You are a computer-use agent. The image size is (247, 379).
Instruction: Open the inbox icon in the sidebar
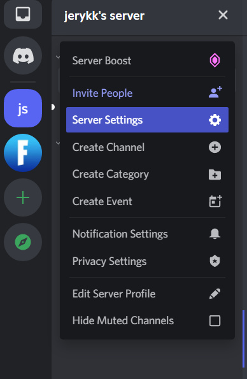[x=23, y=14]
